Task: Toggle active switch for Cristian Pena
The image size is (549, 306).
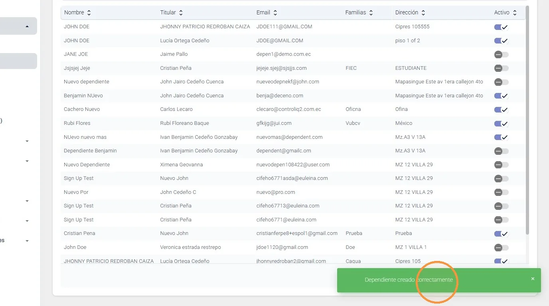Action: tap(501, 234)
